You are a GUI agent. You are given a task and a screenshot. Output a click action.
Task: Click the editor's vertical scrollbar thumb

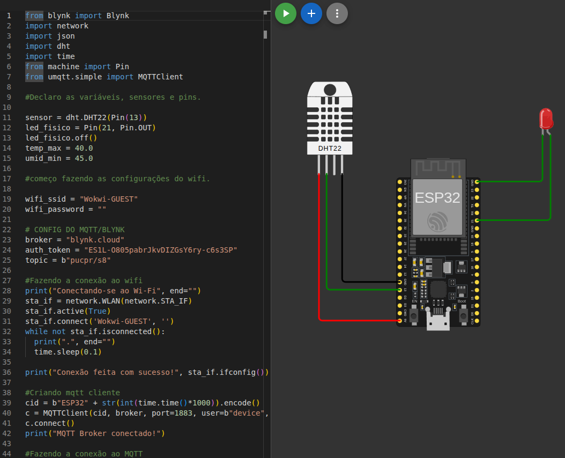coord(265,35)
